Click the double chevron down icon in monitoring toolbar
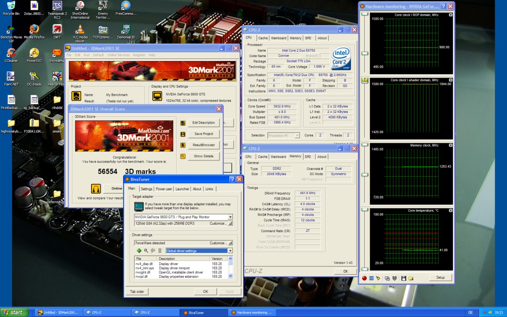The image size is (507, 317). click(395, 278)
